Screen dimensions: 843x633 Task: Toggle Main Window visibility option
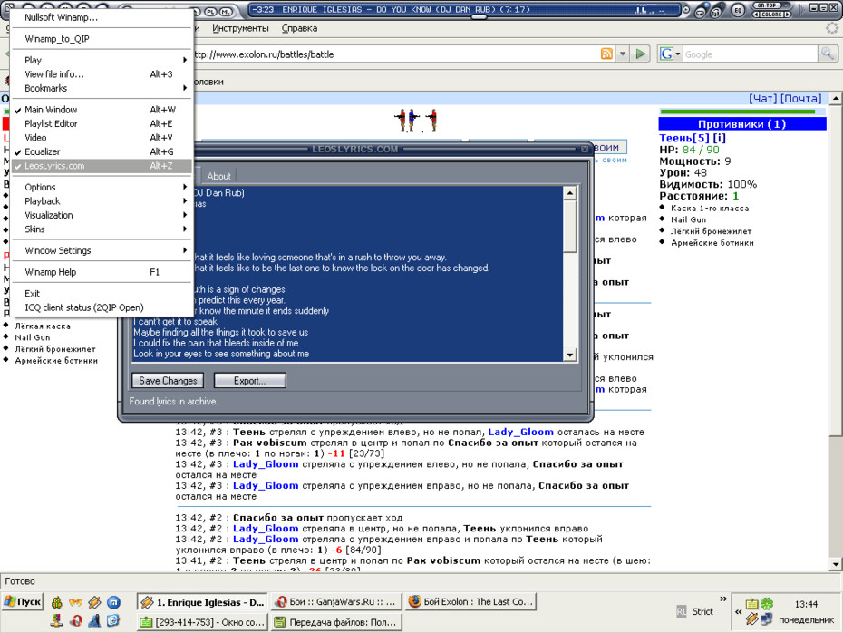[x=102, y=110]
